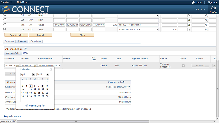Click the 12:30:00PM time field for Mon
Viewport: 219px width, 123px height.
pos(86,25)
